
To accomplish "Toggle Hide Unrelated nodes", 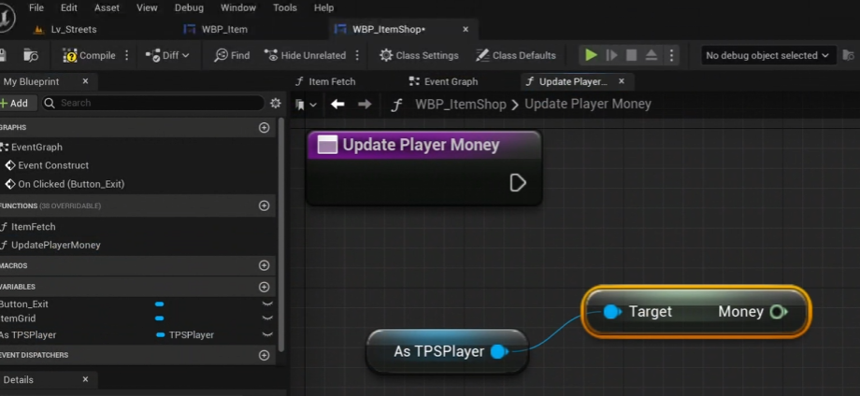I will 305,55.
